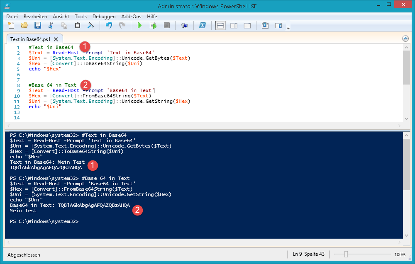
Task: Collapse the script pane with the up chevron
Action: [x=405, y=38]
